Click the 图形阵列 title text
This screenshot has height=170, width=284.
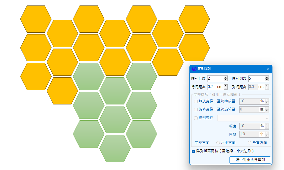(204, 69)
